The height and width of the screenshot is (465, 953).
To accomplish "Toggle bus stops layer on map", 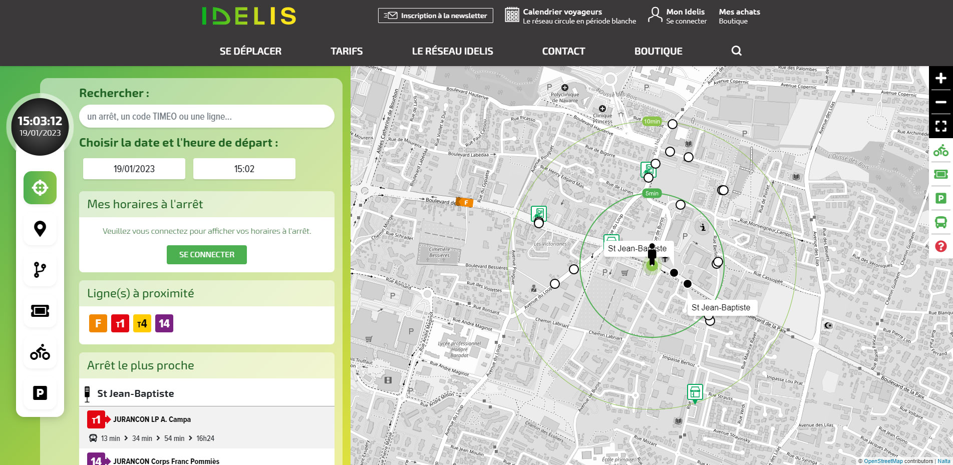I will [x=940, y=222].
